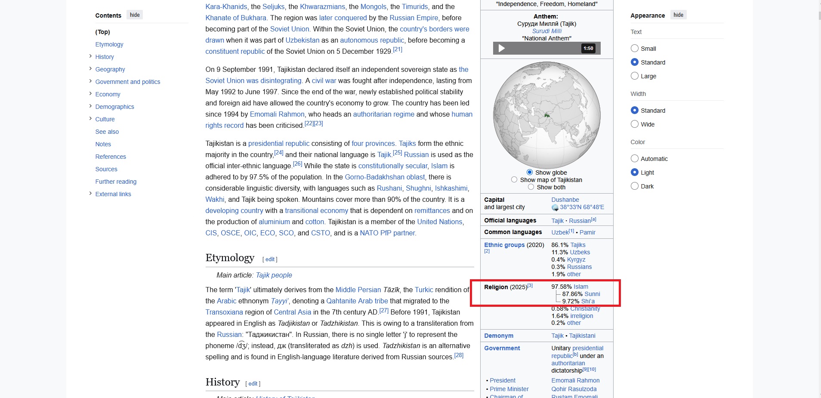
Task: Select Standard text size option
Action: [x=634, y=62]
